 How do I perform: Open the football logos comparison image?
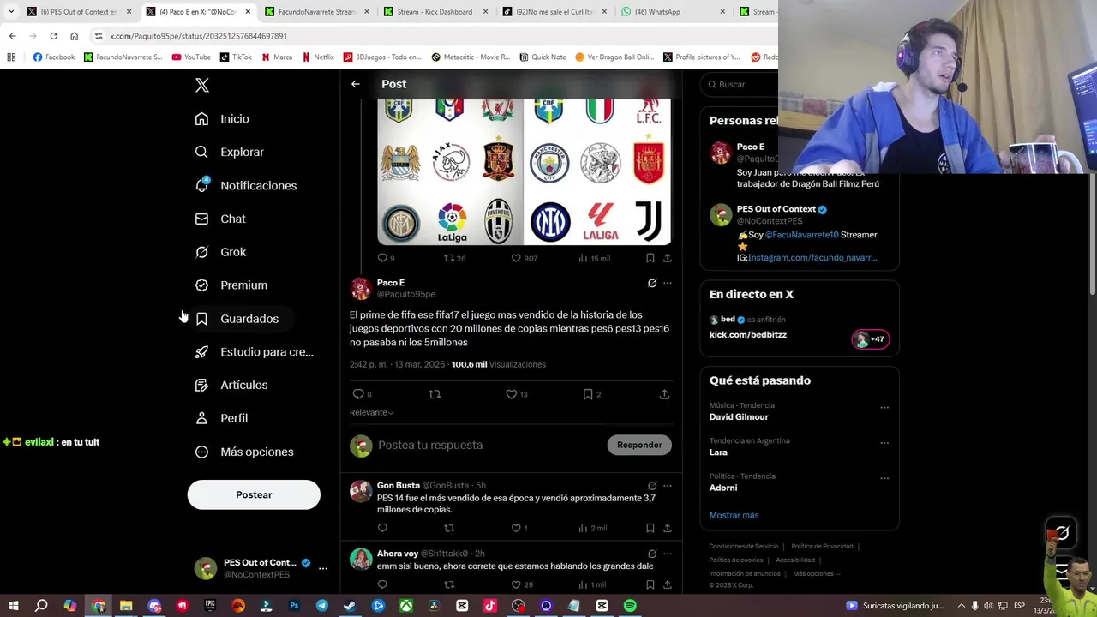click(x=525, y=171)
